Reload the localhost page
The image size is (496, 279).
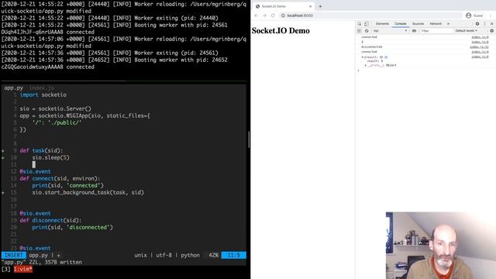[273, 15]
